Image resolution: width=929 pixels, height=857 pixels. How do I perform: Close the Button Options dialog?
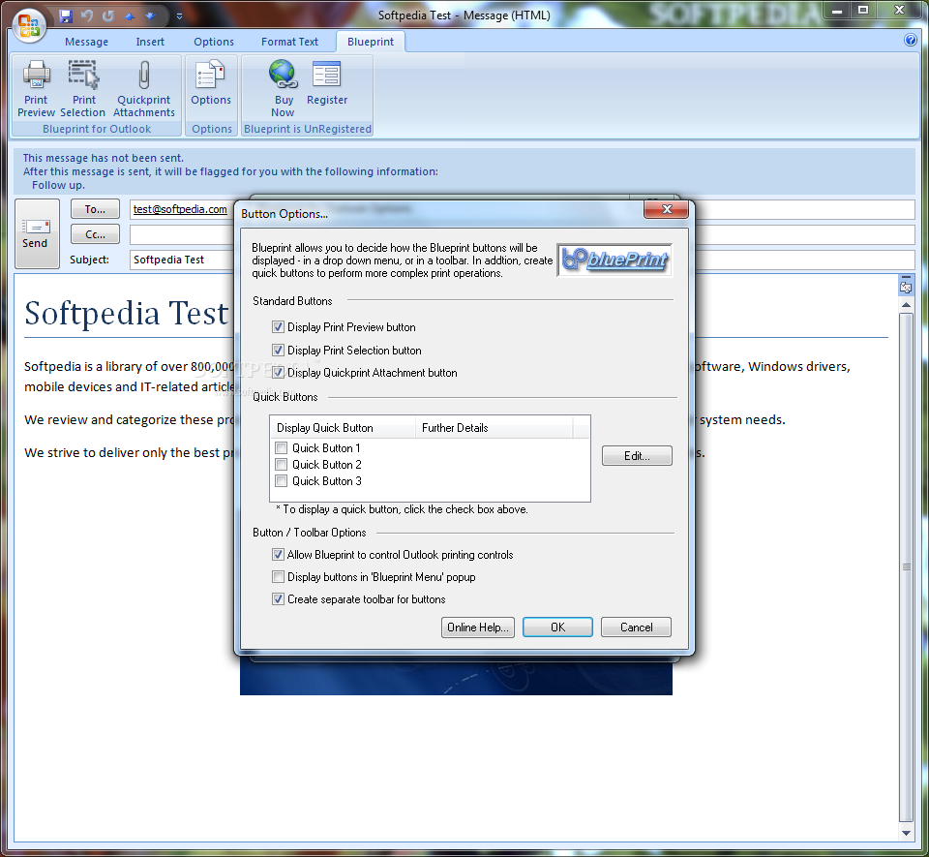click(667, 208)
